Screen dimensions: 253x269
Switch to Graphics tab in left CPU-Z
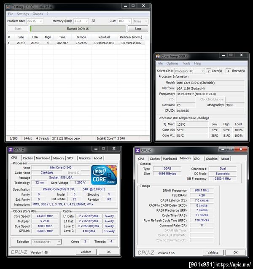[85, 158]
